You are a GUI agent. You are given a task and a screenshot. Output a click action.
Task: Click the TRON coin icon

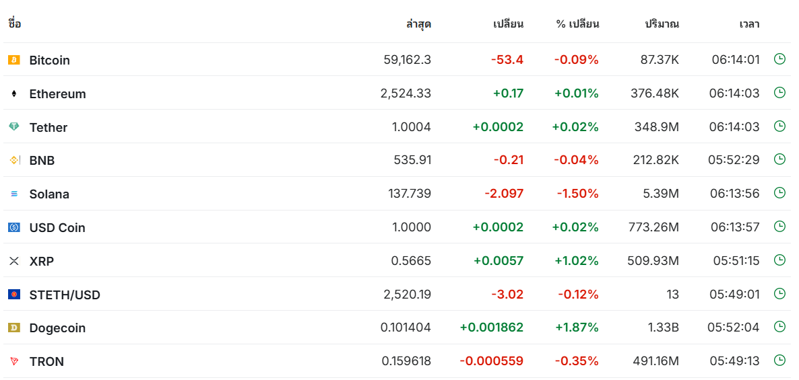click(14, 361)
